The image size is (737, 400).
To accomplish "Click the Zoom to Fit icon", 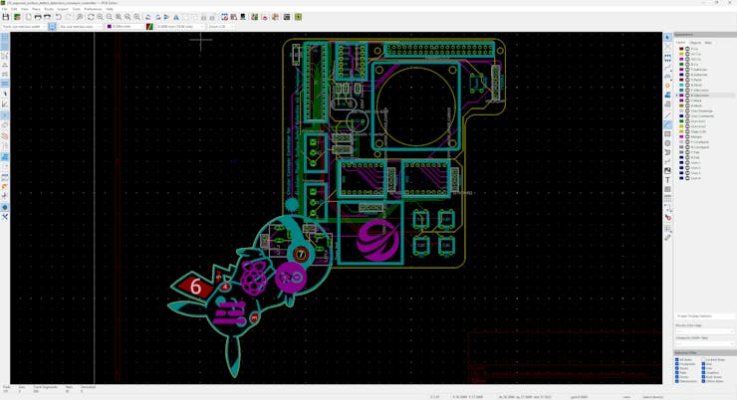I will [119, 17].
